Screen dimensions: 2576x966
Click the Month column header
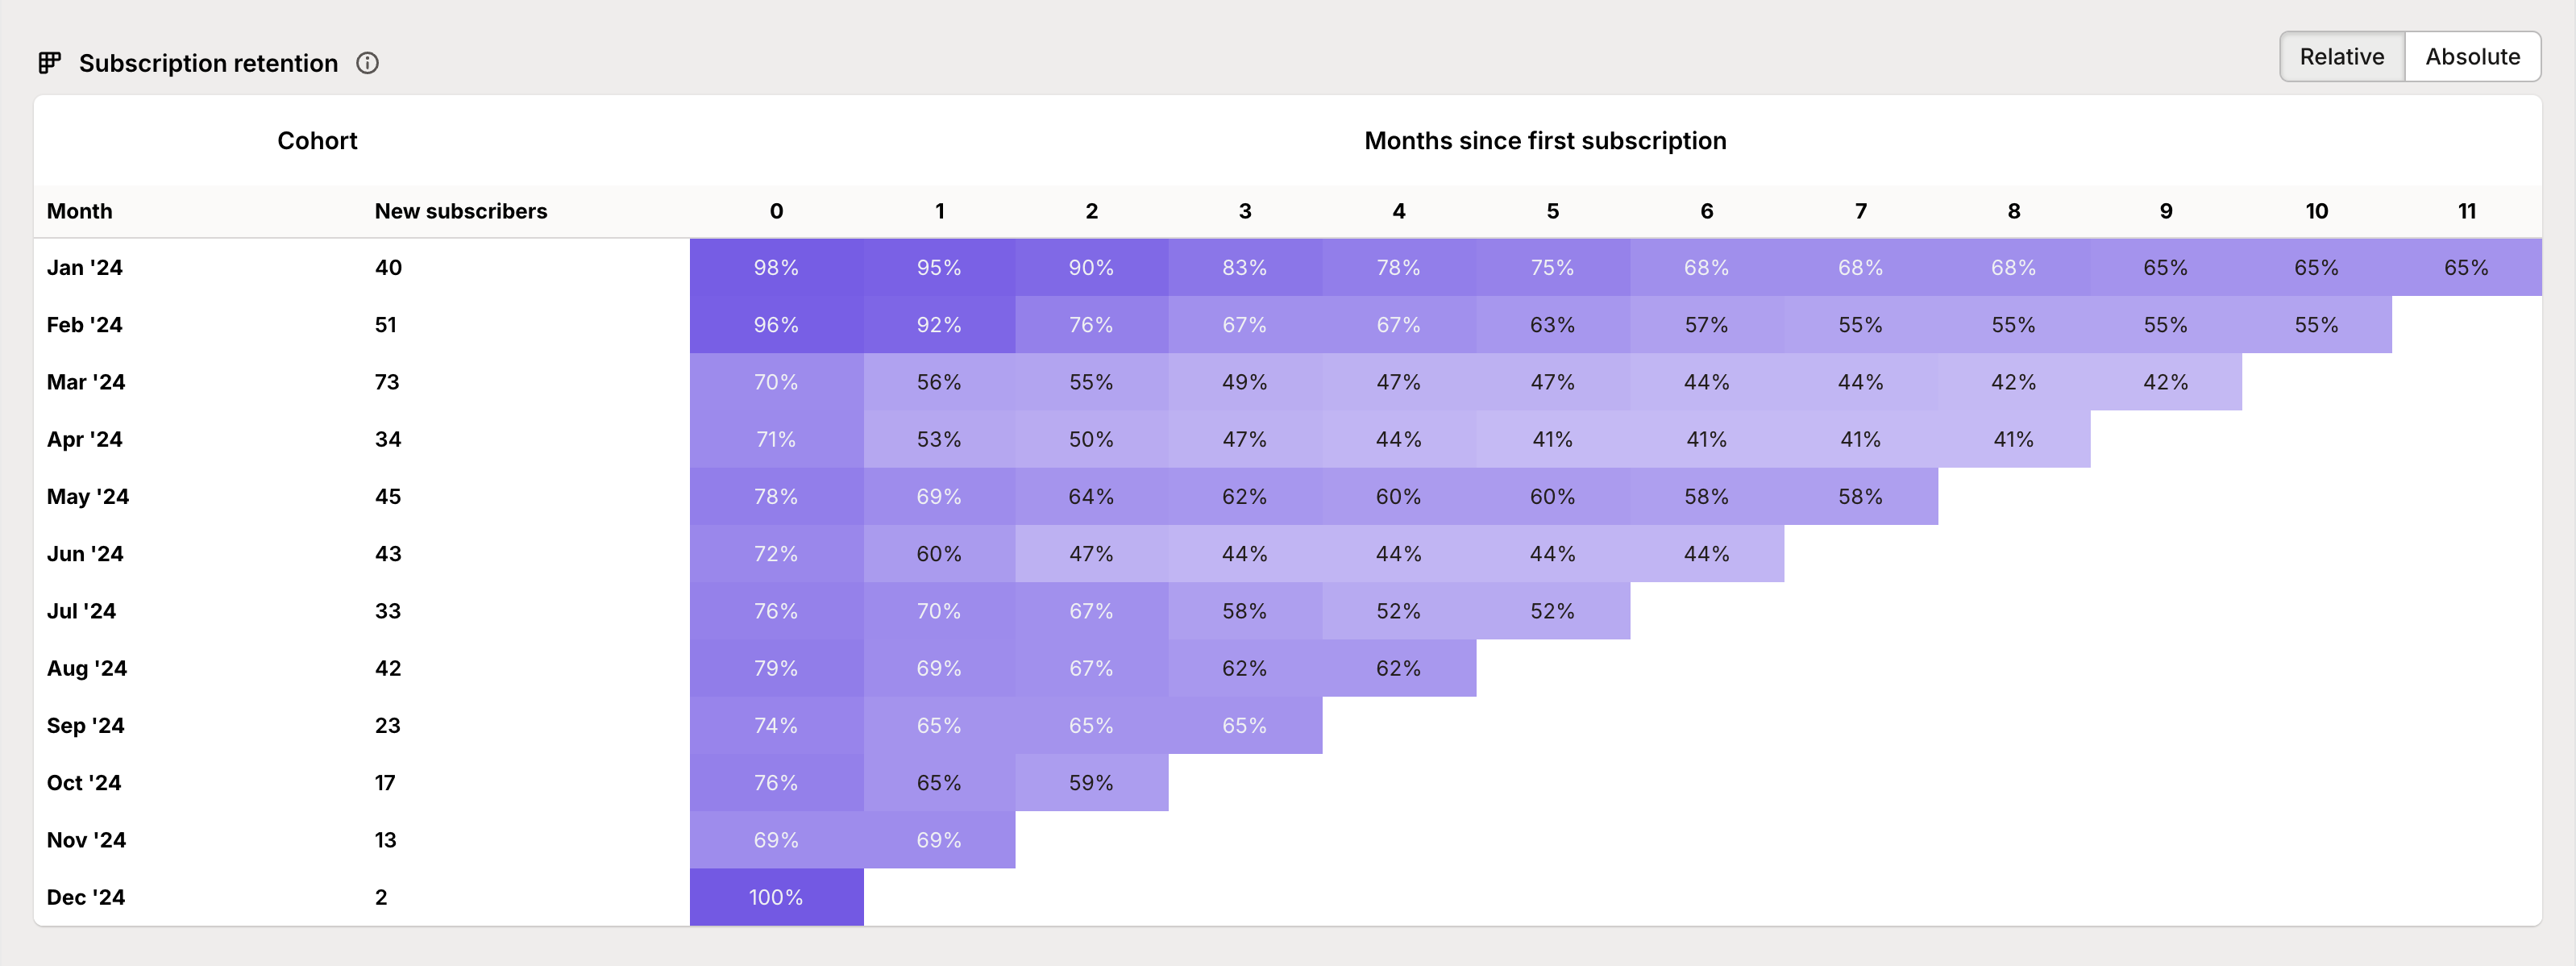point(79,211)
